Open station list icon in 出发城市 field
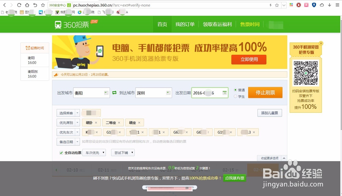The height and width of the screenshot is (196, 342). [x=106, y=93]
